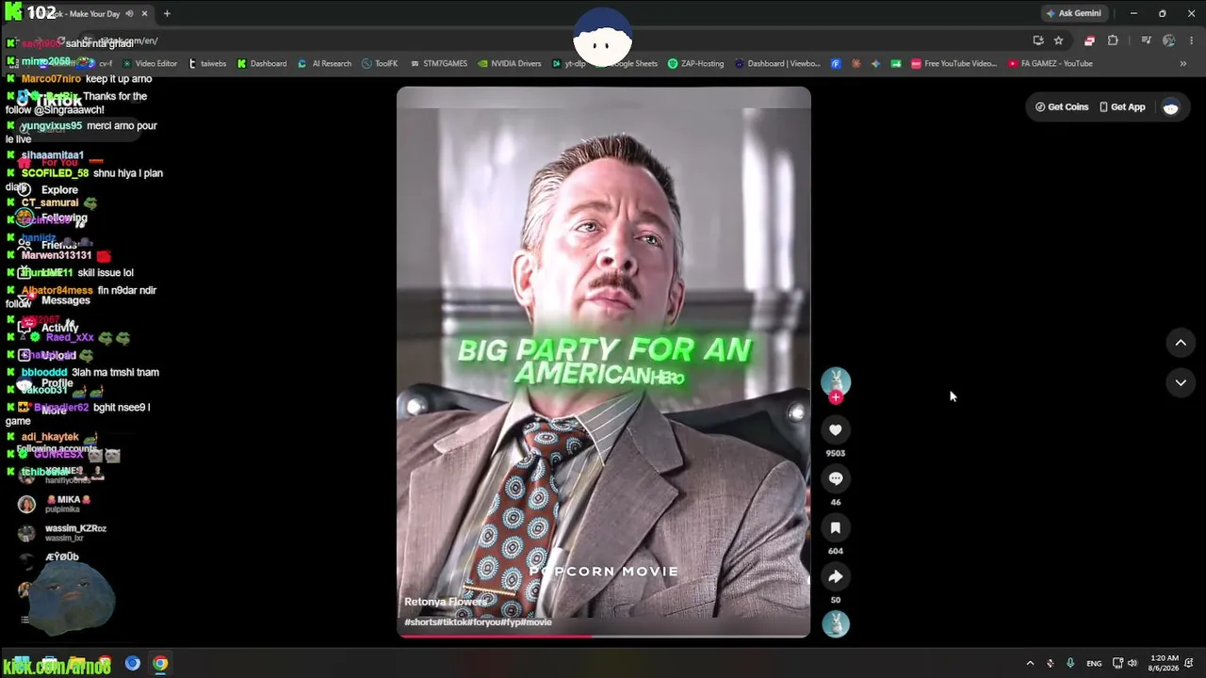Open the volume control in the system tray
Viewport: 1206px width, 678px height.
1133,663
